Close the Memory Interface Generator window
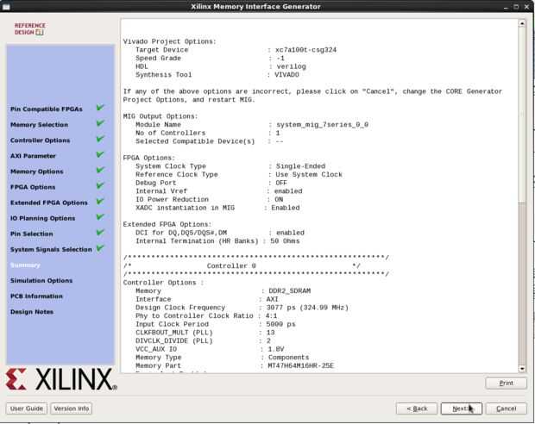 527,7
